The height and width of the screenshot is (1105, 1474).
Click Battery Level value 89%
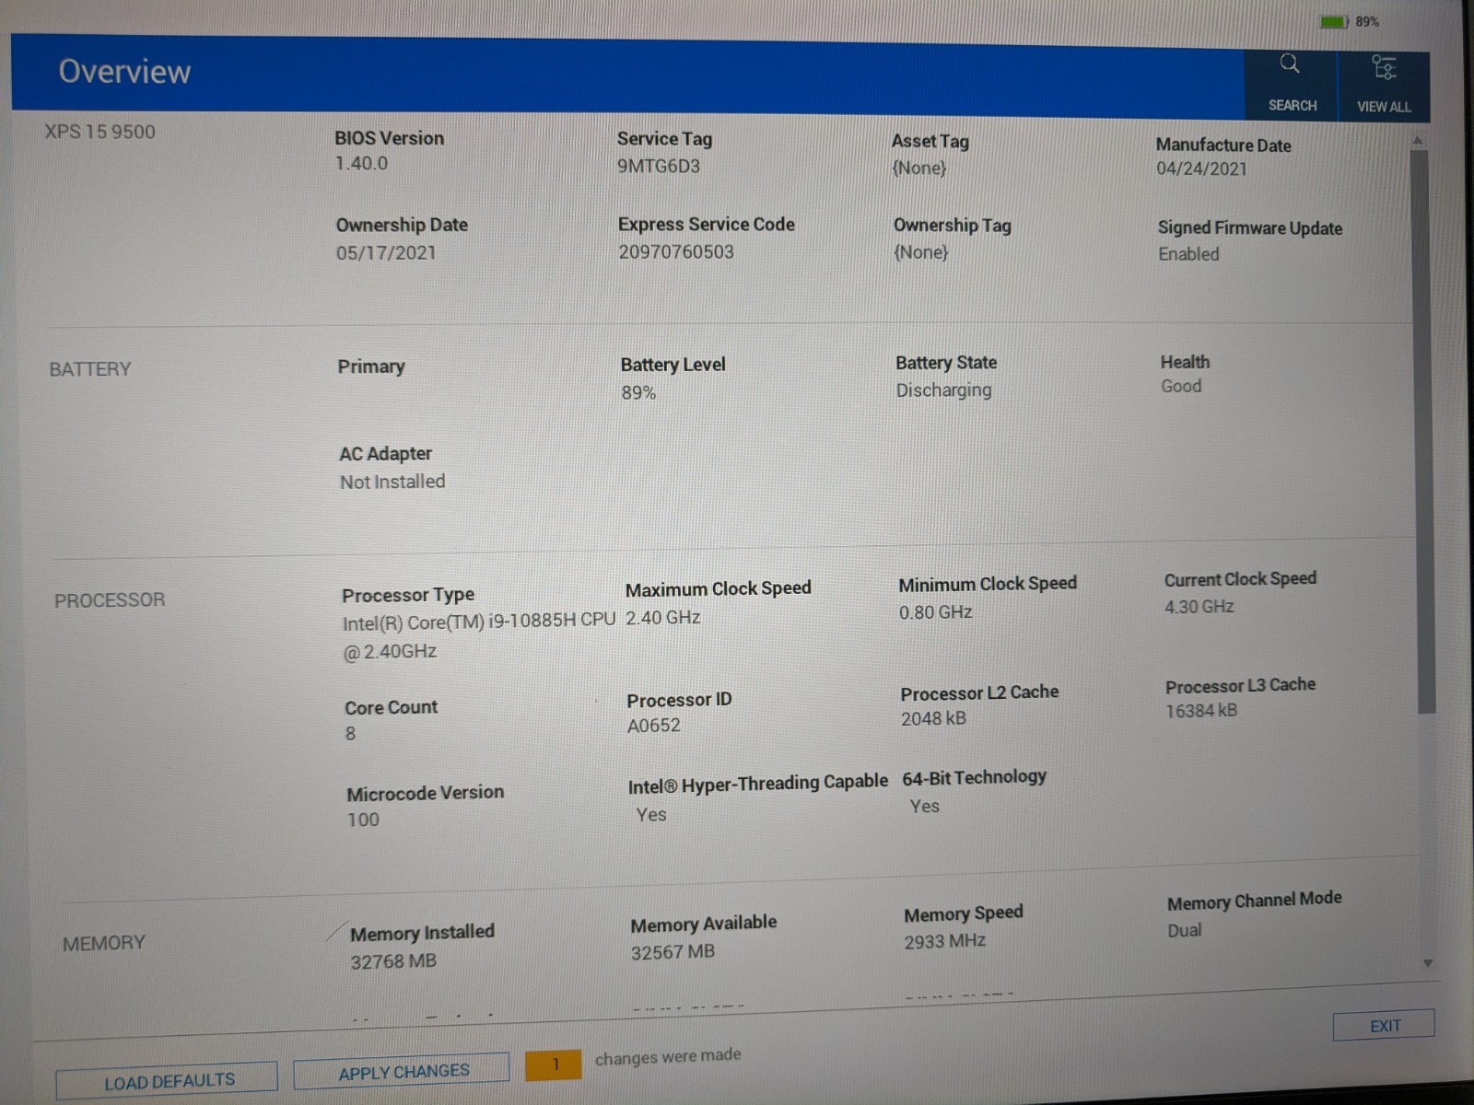[638, 393]
